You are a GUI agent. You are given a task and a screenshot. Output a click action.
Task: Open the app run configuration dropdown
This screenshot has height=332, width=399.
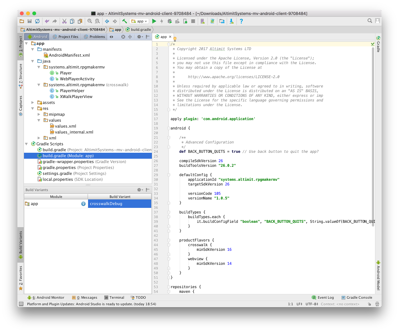pos(139,21)
